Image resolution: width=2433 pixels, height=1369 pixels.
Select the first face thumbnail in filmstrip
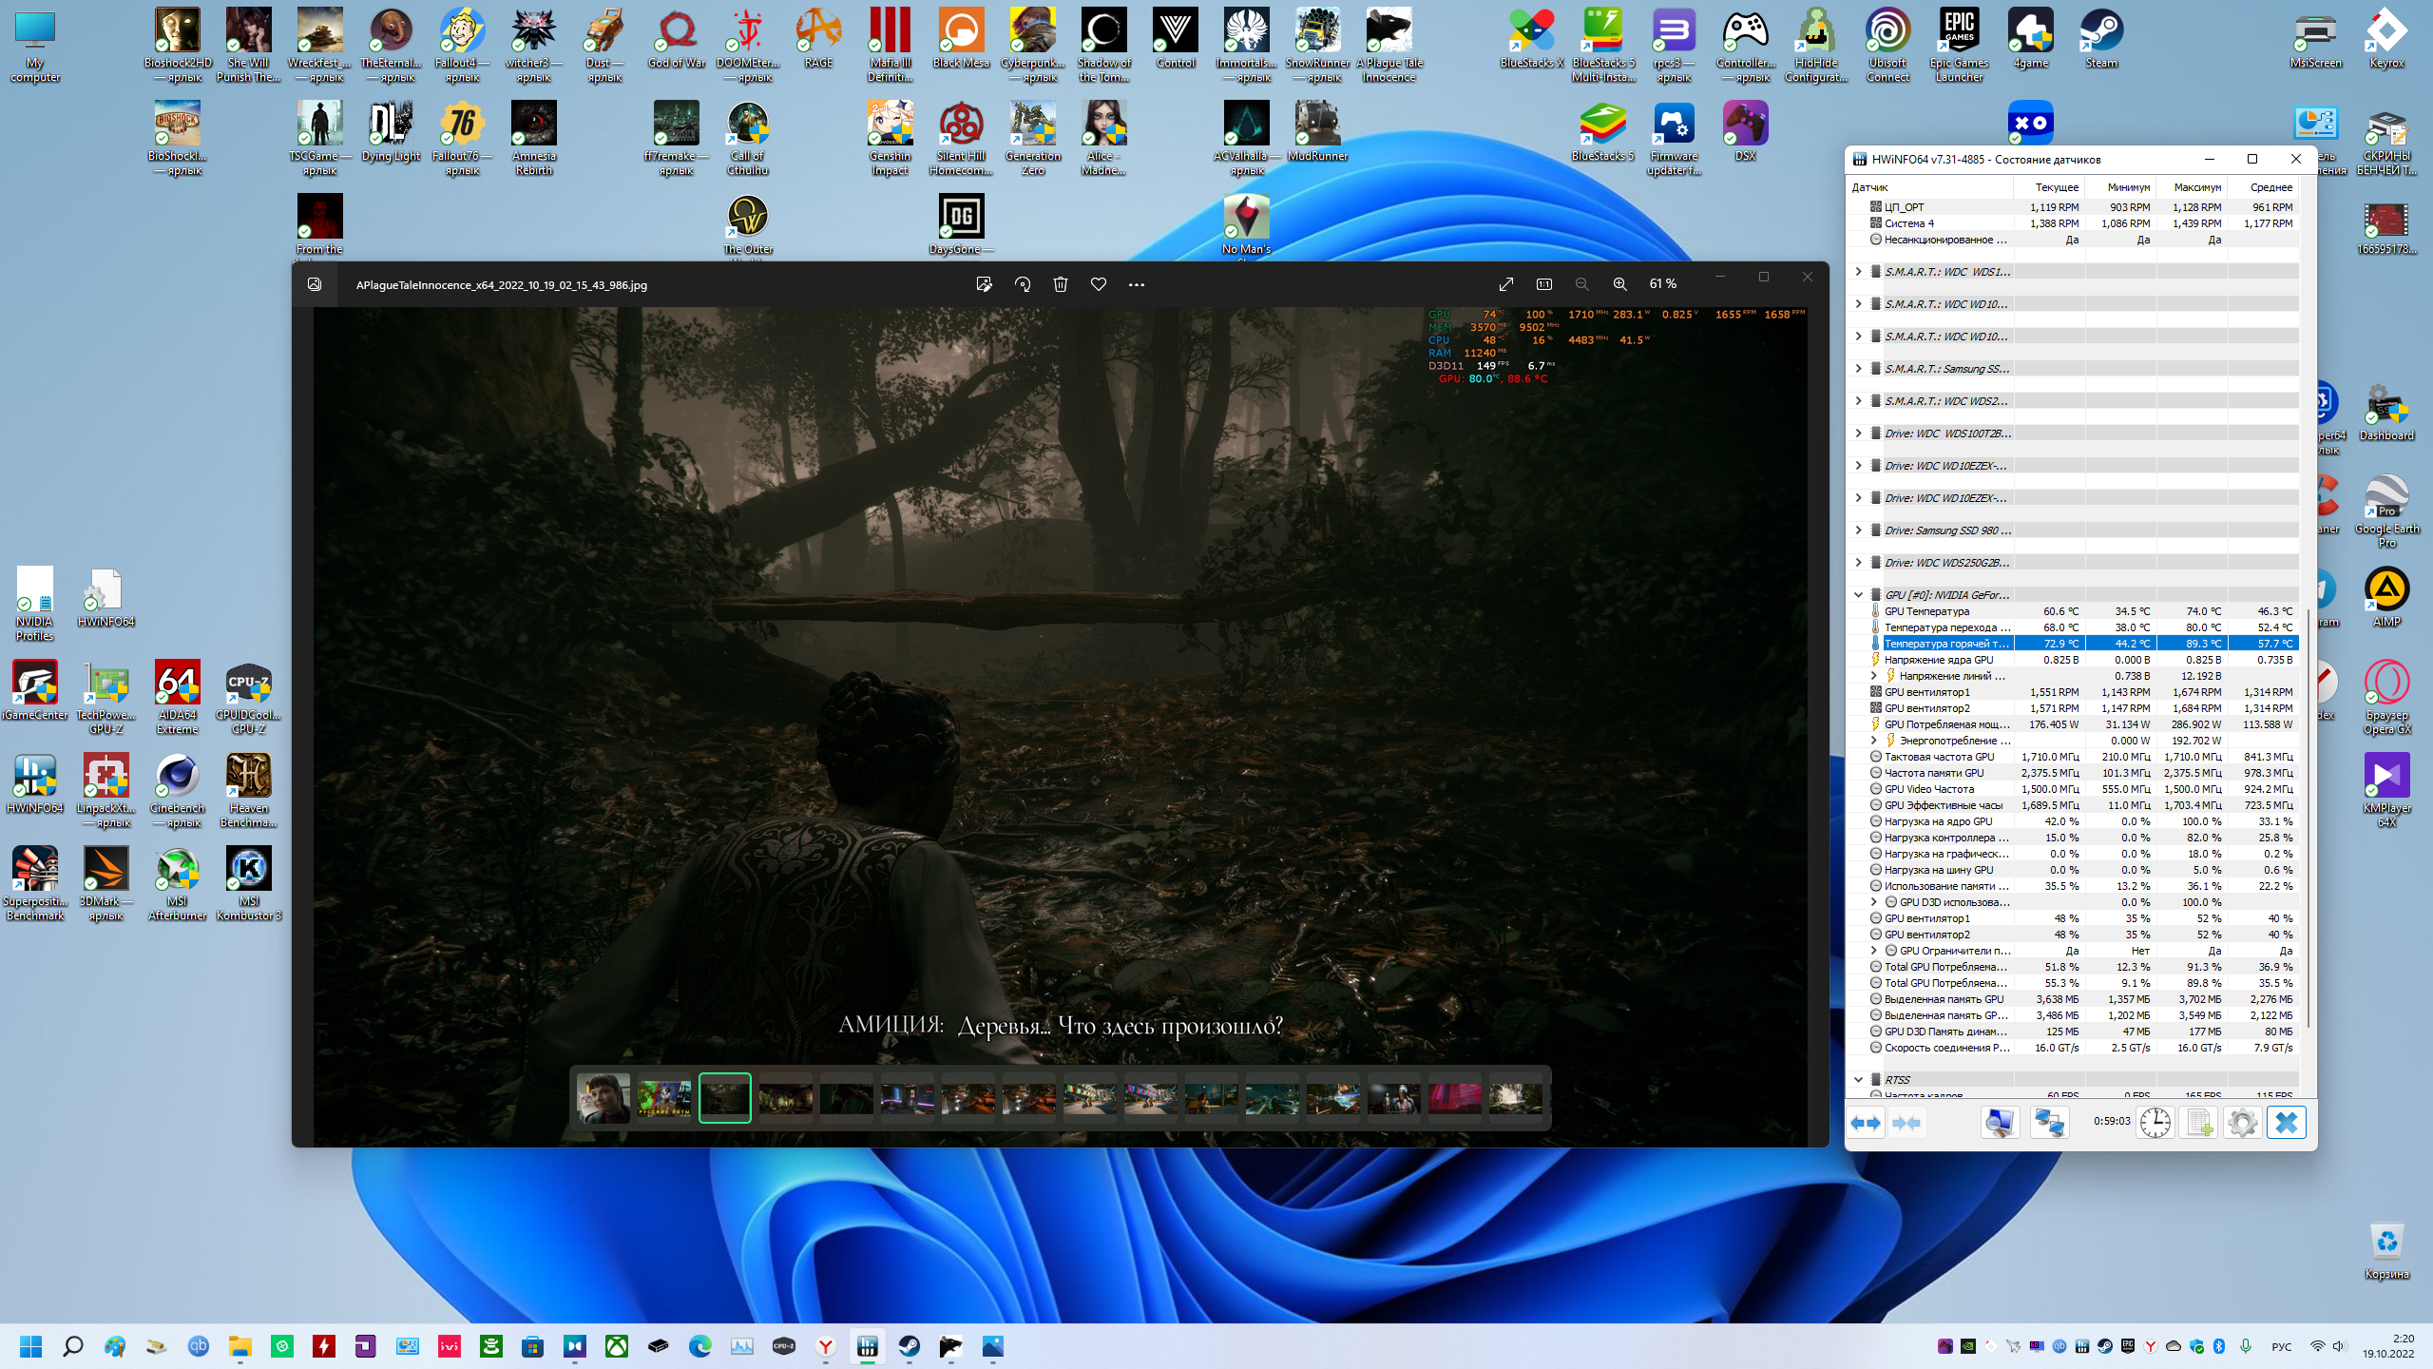[603, 1098]
